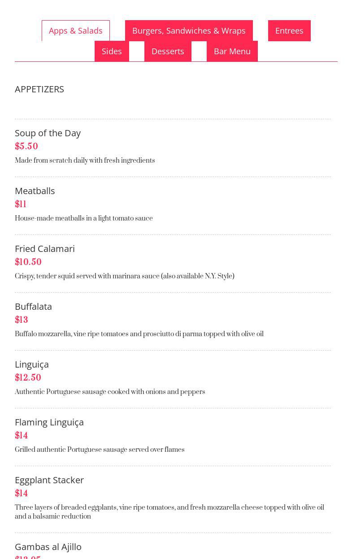Screen dimensions: 352x559
Task: Select the Flaming Linguiça item title
Action: pyautogui.click(x=49, y=422)
